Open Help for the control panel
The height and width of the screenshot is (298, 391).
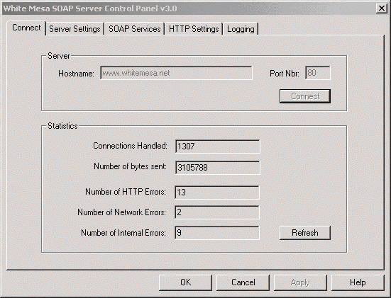358,282
